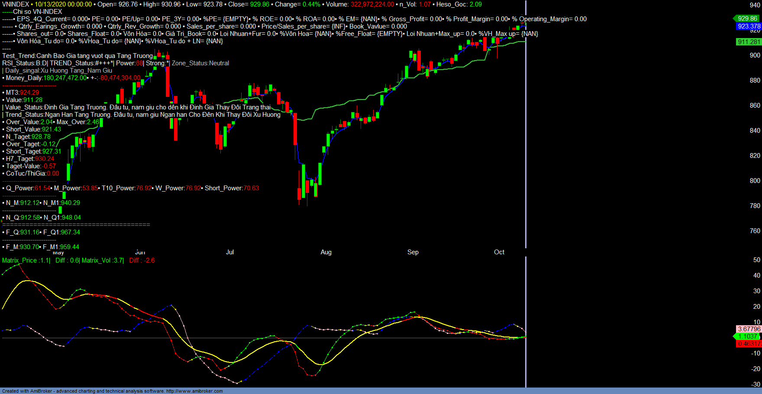762x394 pixels.
Task: Click the 940 label on price axis
Action: pos(755,5)
